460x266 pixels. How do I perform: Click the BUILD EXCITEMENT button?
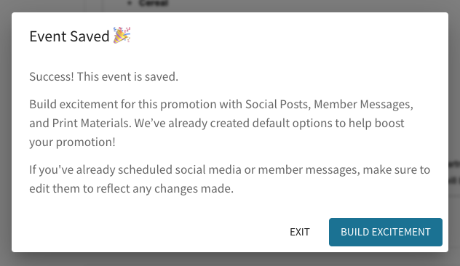coord(386,232)
